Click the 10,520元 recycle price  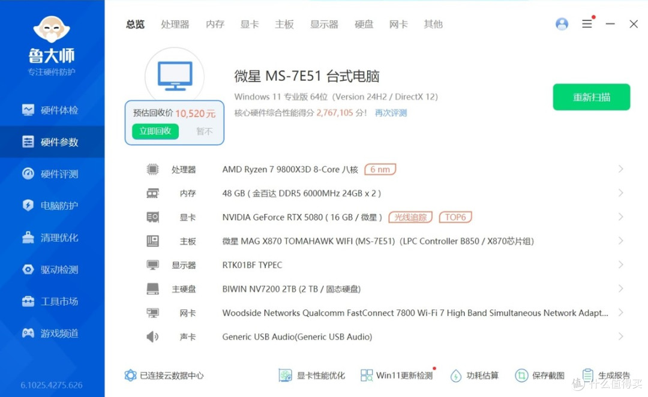(x=195, y=113)
